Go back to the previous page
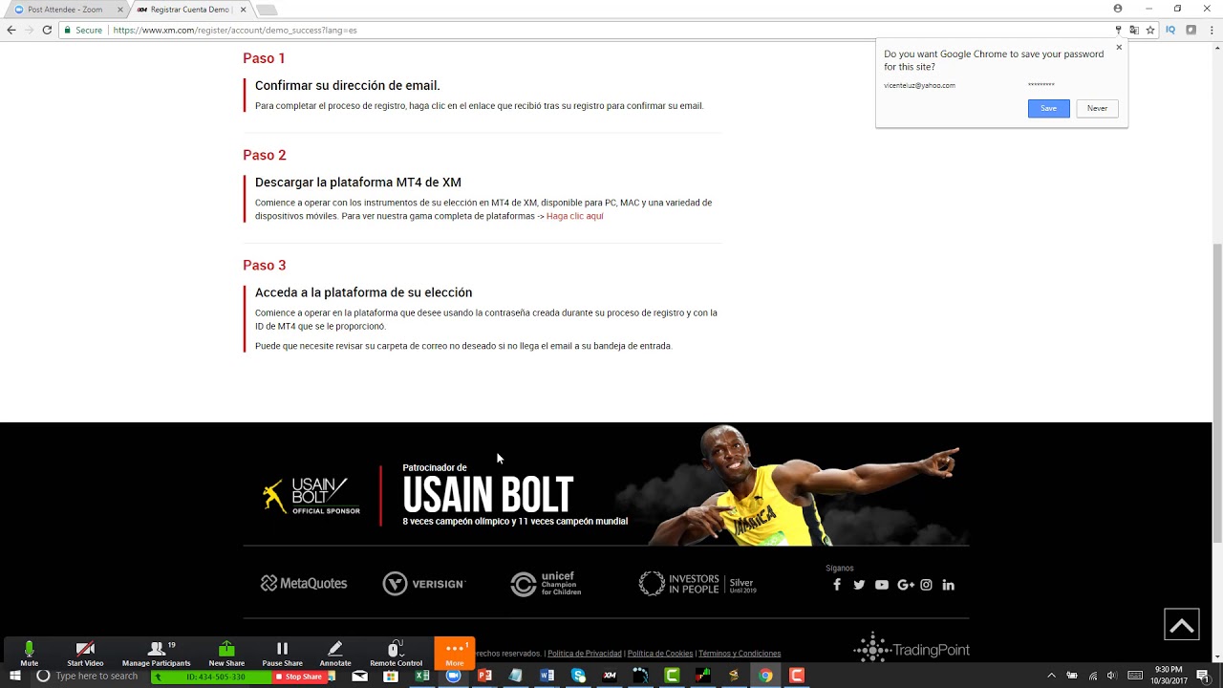The image size is (1223, 688). pyautogui.click(x=11, y=30)
